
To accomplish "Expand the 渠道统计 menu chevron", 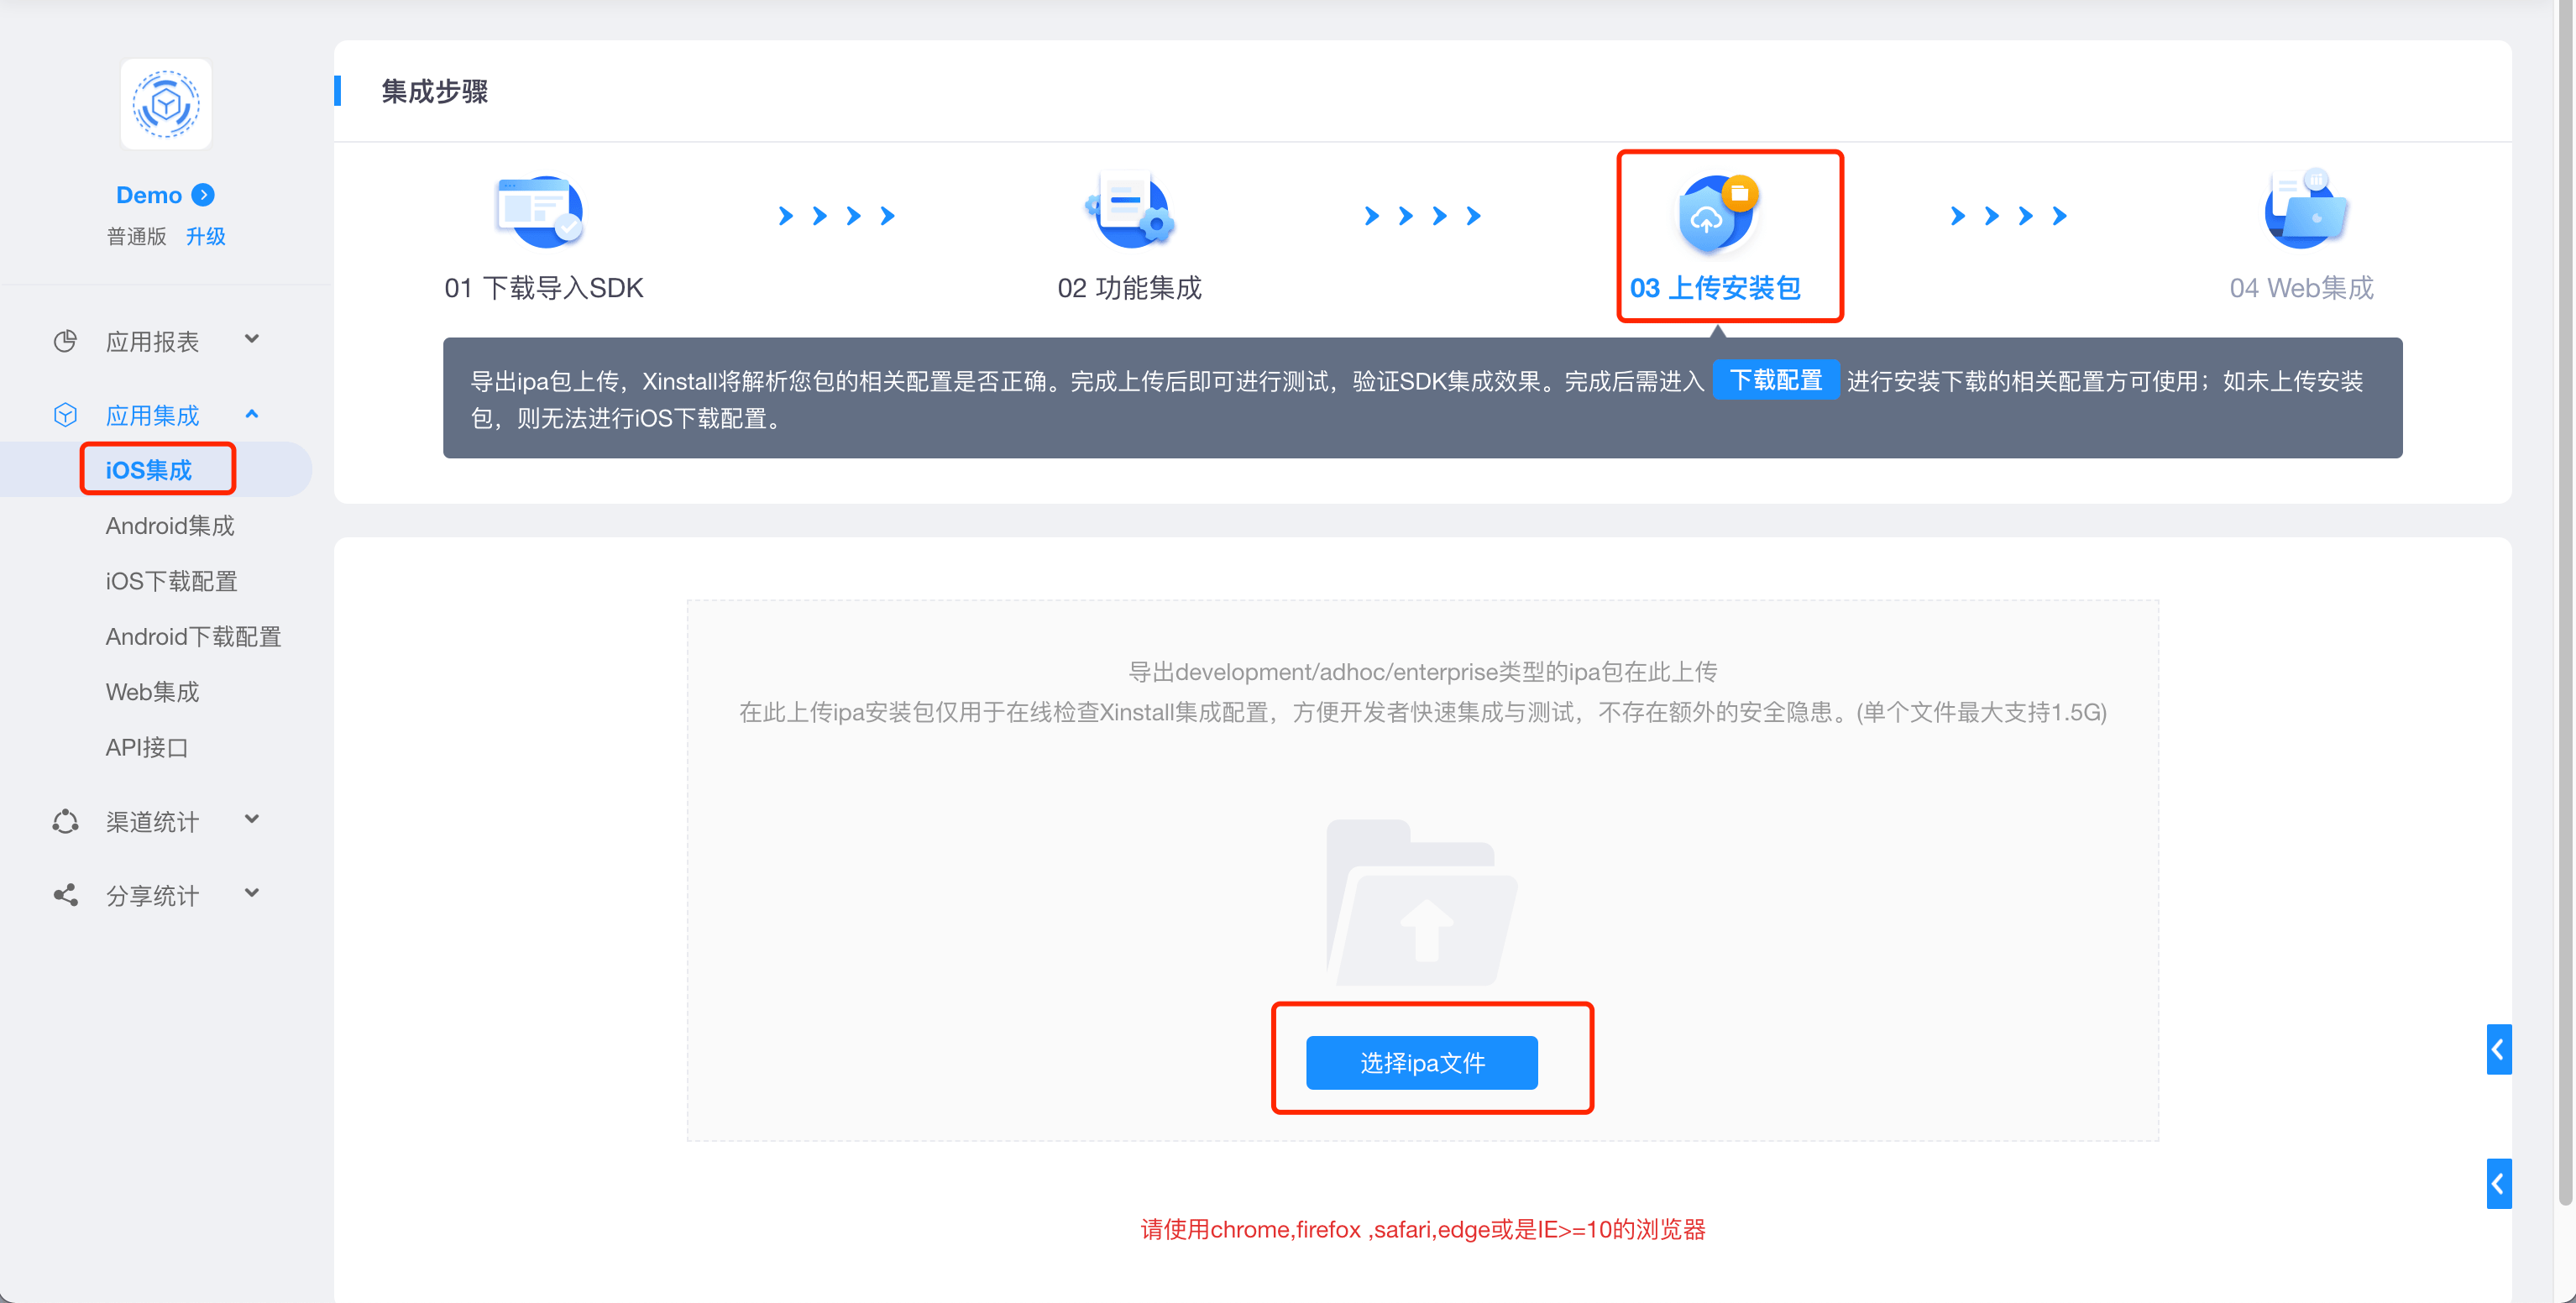I will point(252,819).
